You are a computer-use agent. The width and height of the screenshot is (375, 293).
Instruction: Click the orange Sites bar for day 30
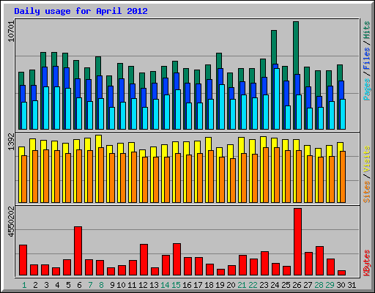343,177
